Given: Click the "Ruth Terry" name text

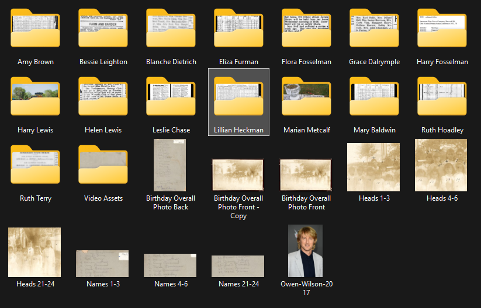Looking at the screenshot, I should (x=36, y=198).
